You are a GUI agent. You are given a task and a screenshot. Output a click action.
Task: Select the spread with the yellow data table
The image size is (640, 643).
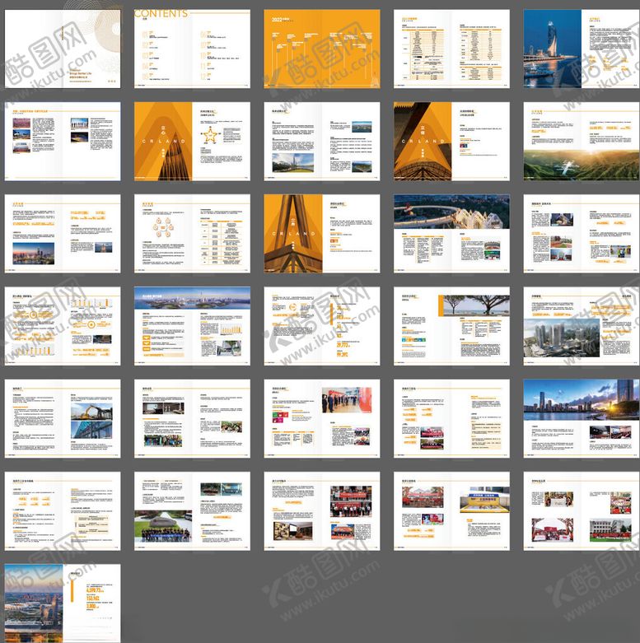pos(451,49)
